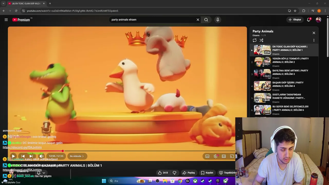Install app icon in address bar
329x185 pixels.
(289, 11)
